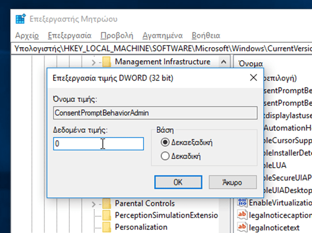Select the legalnoticetext value entry
The height and width of the screenshot is (233, 312).
tap(274, 228)
